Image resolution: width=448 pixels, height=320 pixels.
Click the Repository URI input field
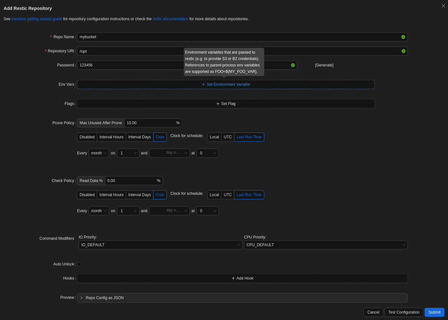pyautogui.click(x=242, y=51)
